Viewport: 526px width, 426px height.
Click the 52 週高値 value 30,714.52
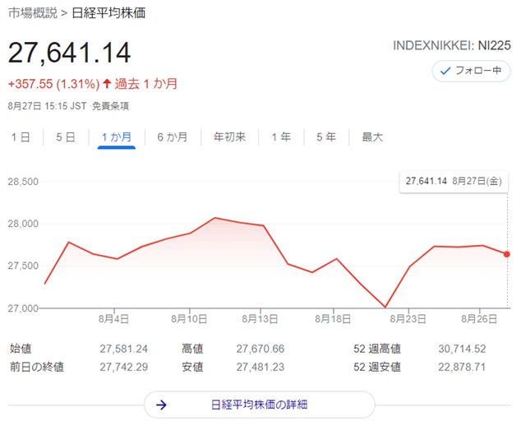(462, 349)
